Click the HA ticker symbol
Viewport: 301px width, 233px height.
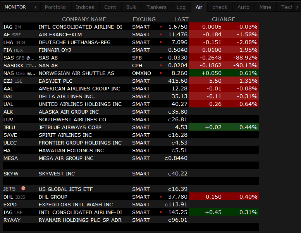tap(7, 150)
